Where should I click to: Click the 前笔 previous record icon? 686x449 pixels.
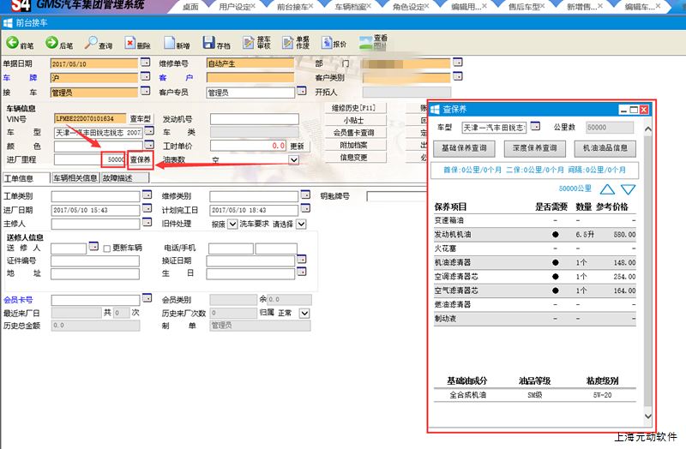click(x=20, y=42)
